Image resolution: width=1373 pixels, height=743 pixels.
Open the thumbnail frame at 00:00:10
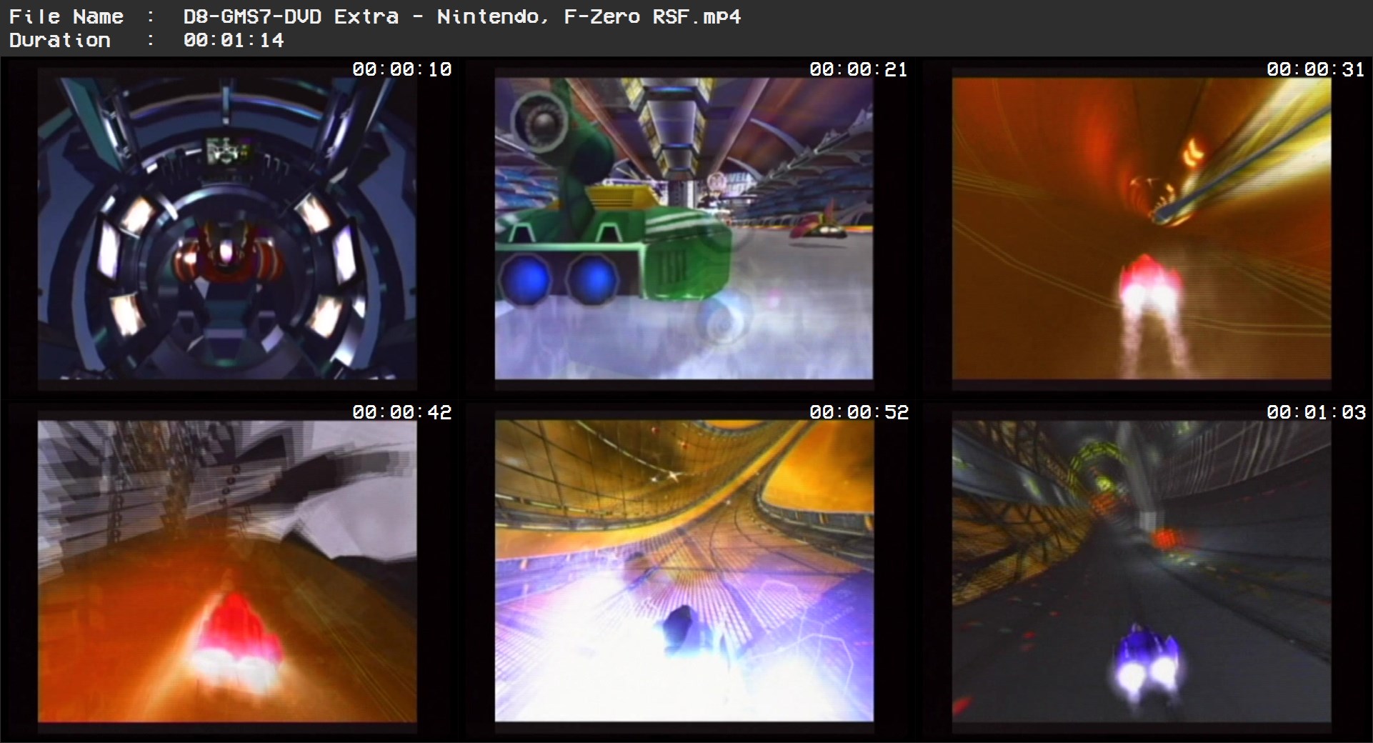(227, 229)
